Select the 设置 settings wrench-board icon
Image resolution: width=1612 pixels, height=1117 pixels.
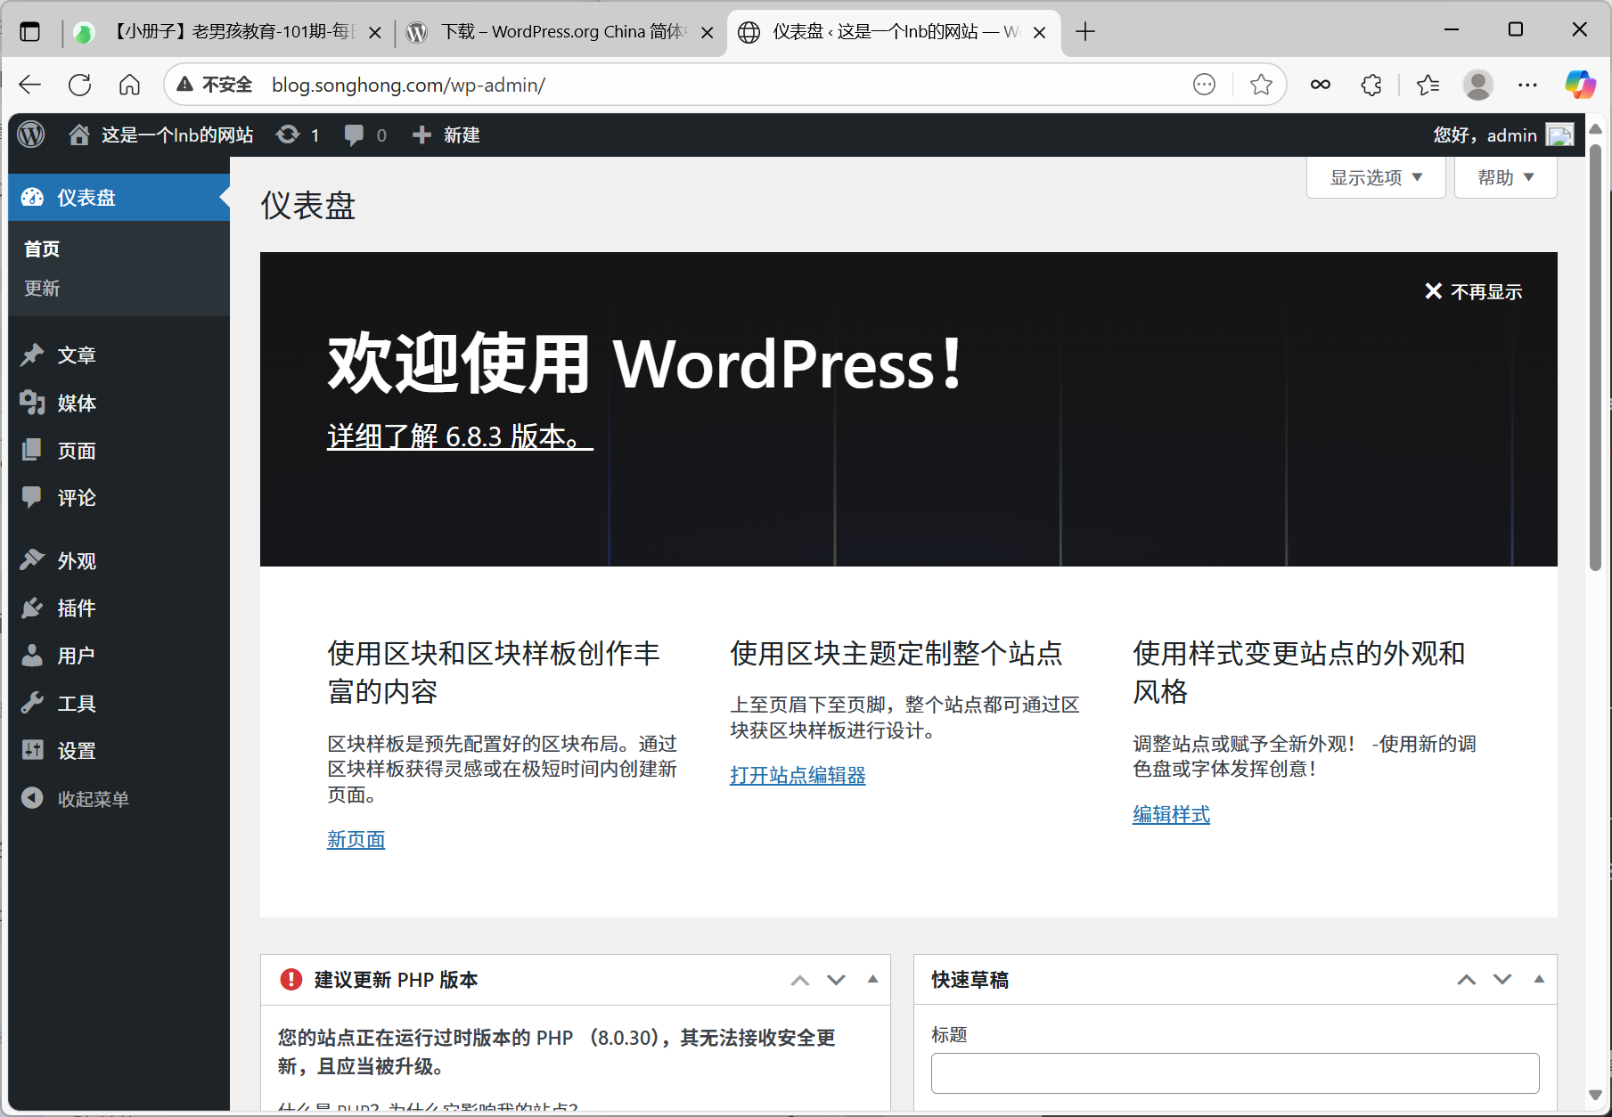click(x=32, y=750)
